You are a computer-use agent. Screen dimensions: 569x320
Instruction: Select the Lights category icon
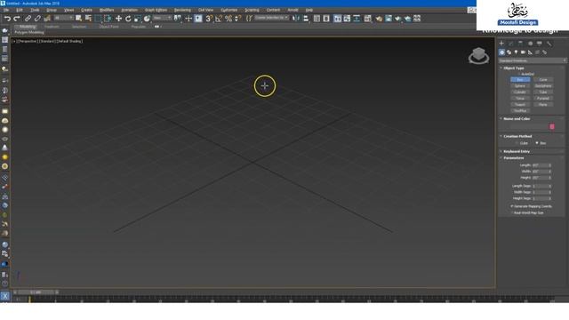[516, 52]
